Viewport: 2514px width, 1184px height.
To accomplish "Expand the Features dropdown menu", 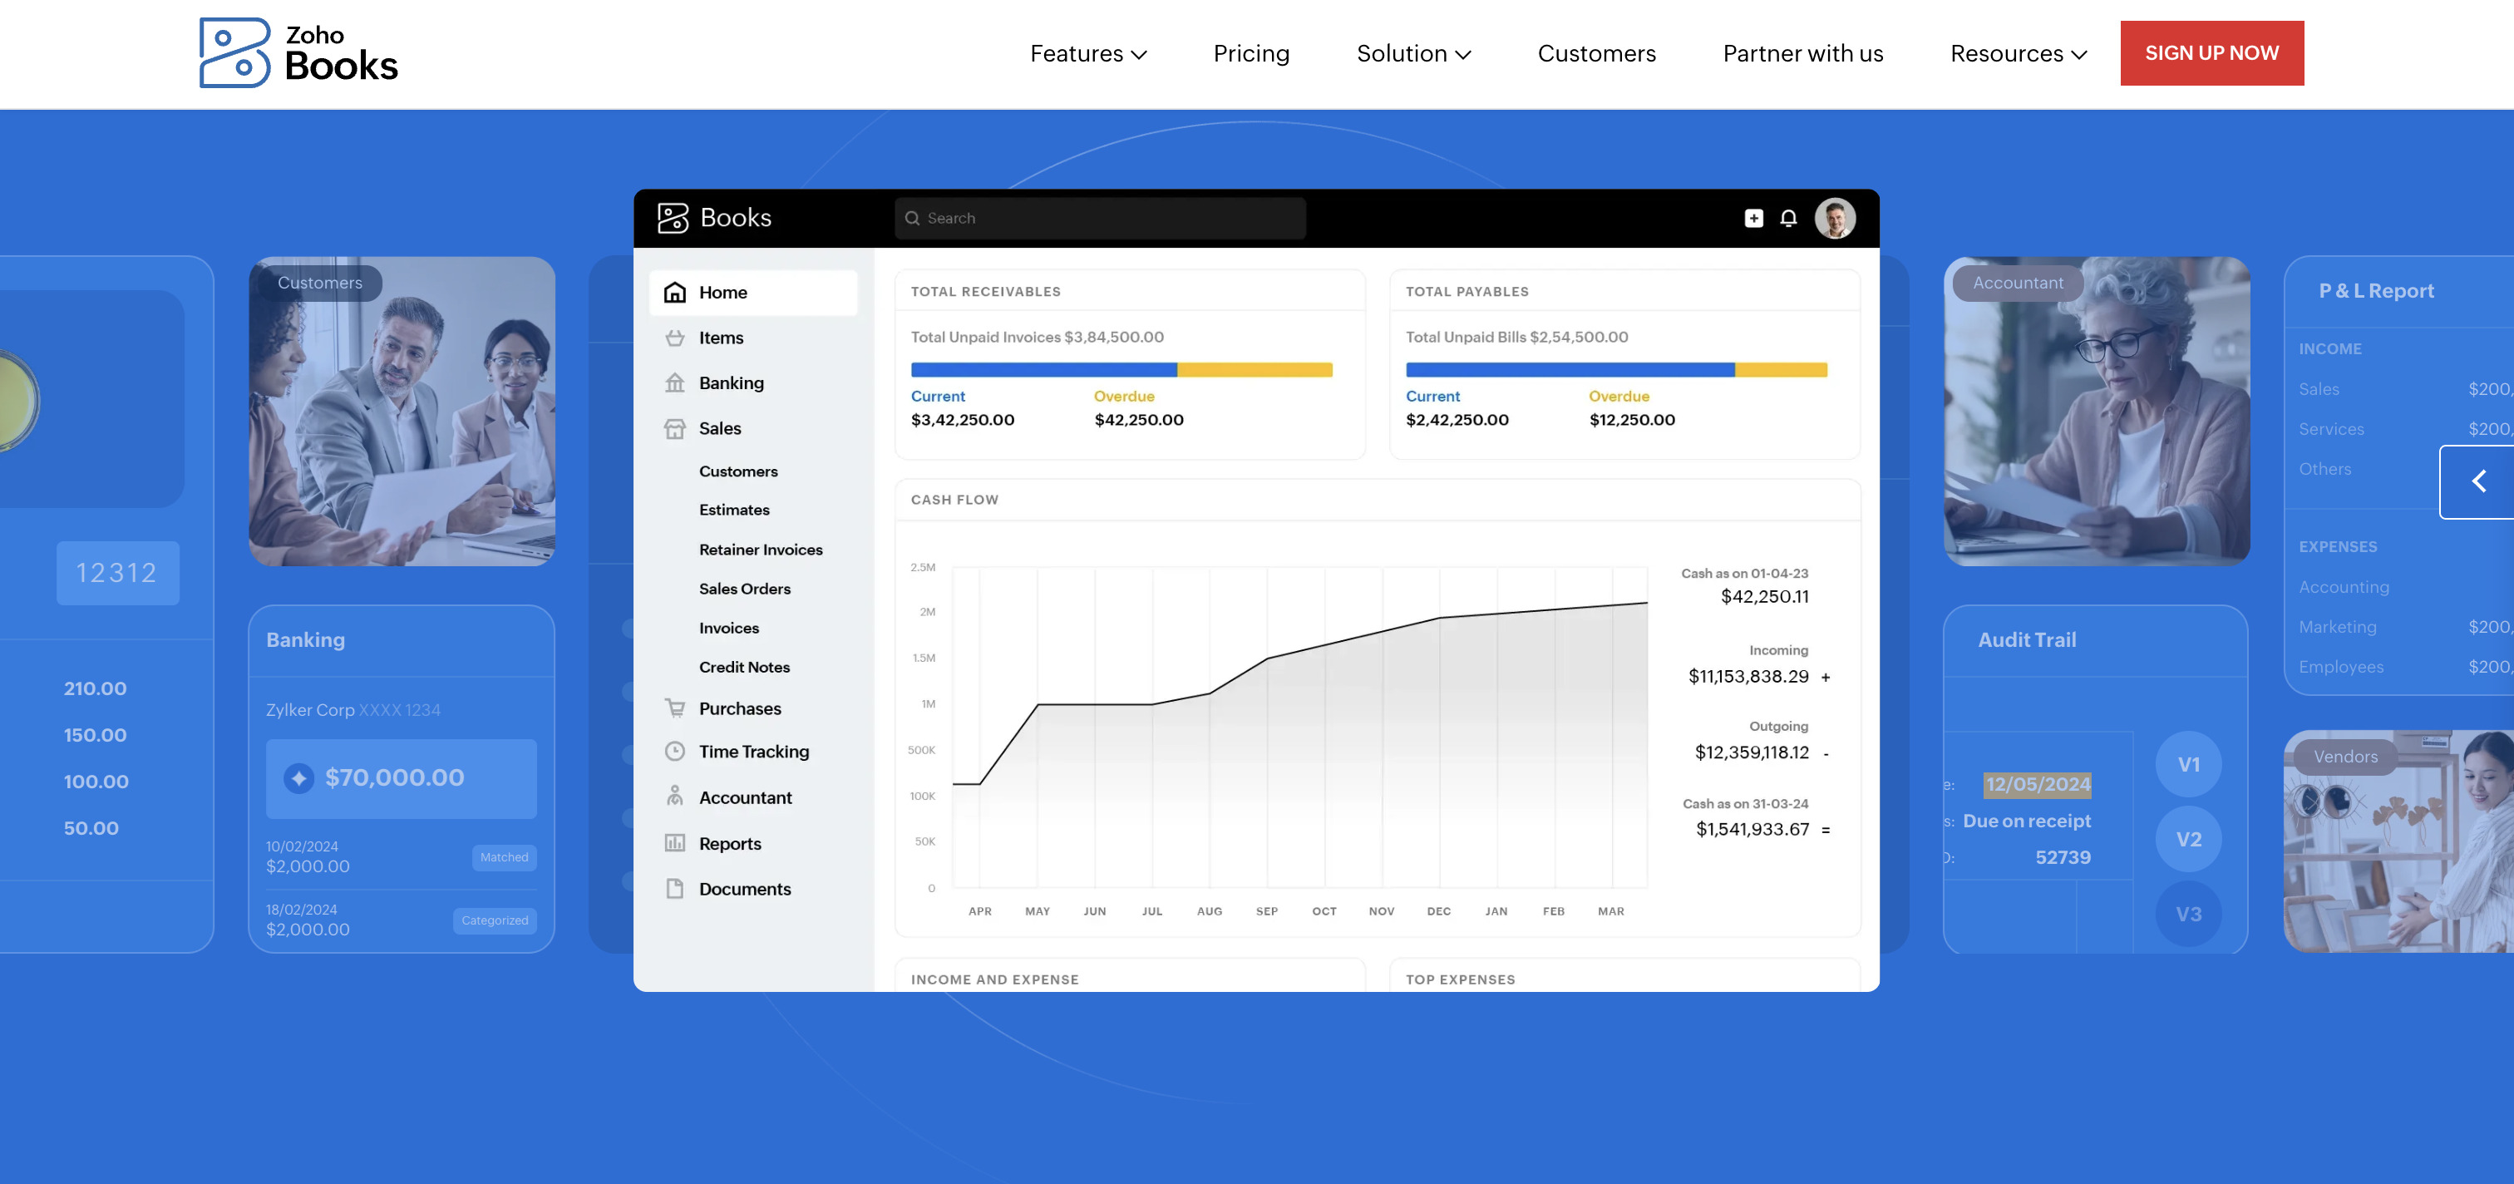I will (x=1088, y=54).
